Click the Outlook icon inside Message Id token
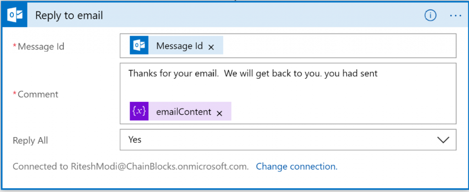 pyautogui.click(x=139, y=46)
